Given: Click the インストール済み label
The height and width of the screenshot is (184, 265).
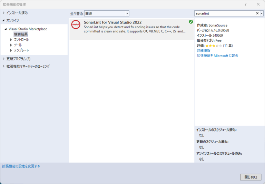Looking at the screenshot, I should coord(17,13).
